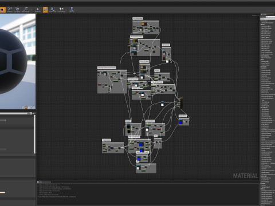The image size is (275, 206).
Task: Use selected mesh as viewport preview
Action: pos(34,108)
